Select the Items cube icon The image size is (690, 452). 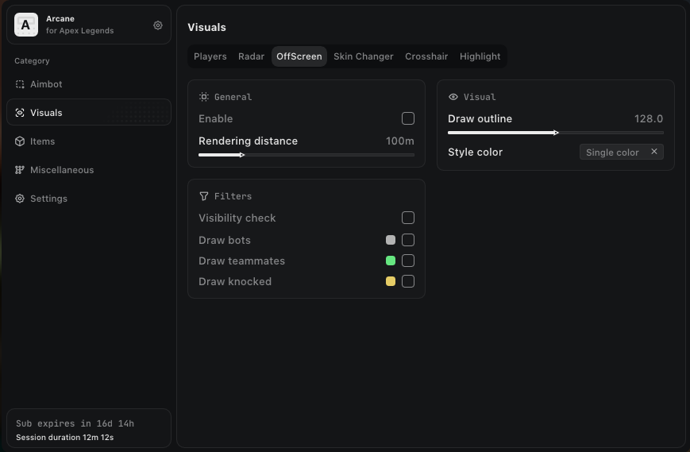pyautogui.click(x=20, y=141)
